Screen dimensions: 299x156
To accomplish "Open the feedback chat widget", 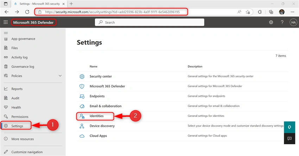I will pyautogui.click(x=289, y=139).
